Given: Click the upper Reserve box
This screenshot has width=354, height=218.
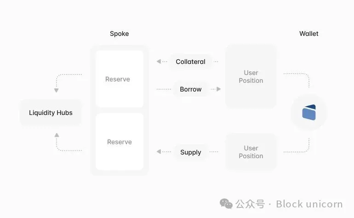Looking at the screenshot, I should coord(119,79).
